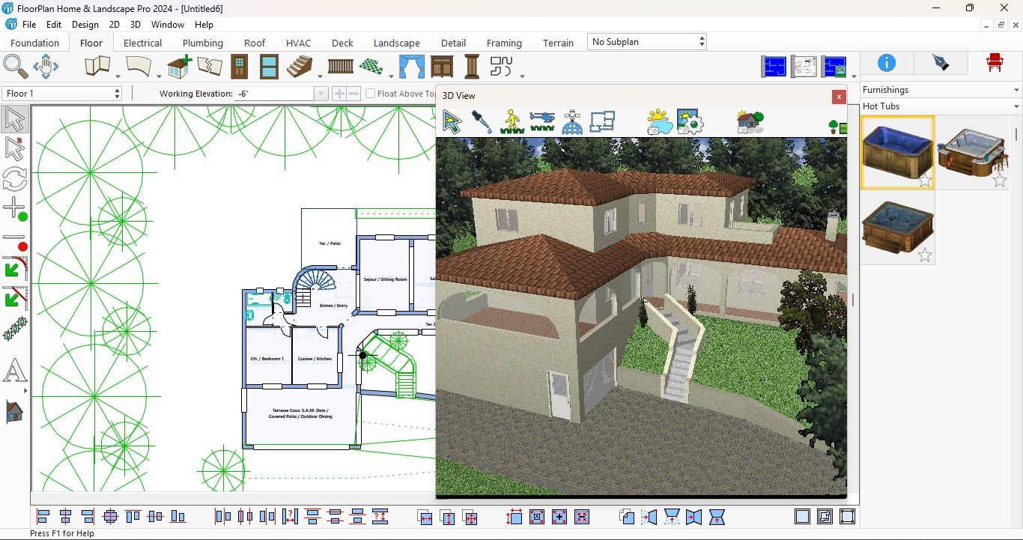Start a Walk-Through in the 3D View
Viewport: 1023px width, 540px height.
click(511, 121)
